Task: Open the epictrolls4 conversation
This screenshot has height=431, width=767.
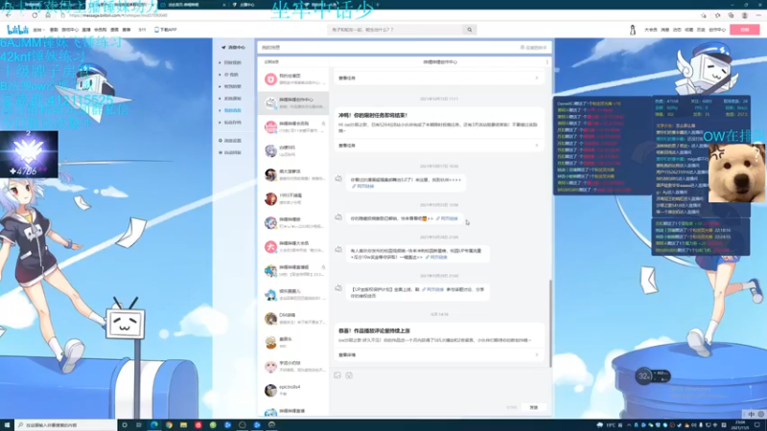Action: tap(293, 390)
